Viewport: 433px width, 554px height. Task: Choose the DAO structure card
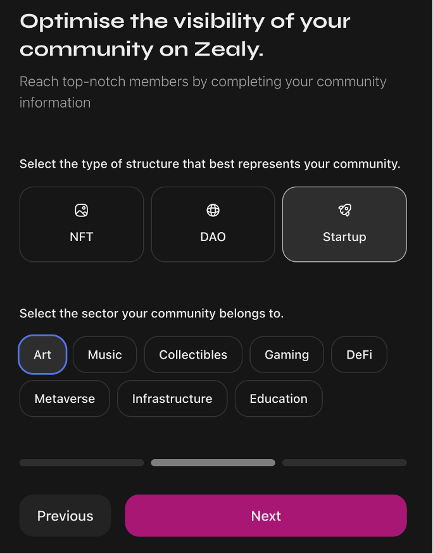pos(213,225)
